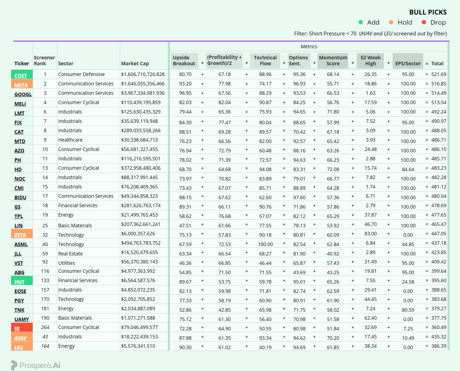Open the HUT ticker link
Screen dimensions: 460x371
click(x=19, y=282)
